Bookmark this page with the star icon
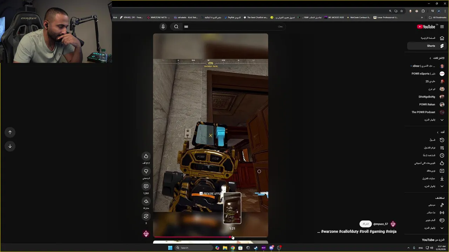Screen dimensions: 449x252 tap(402, 11)
